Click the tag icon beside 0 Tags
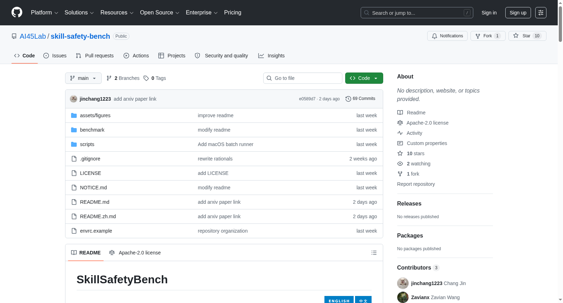 click(x=146, y=78)
